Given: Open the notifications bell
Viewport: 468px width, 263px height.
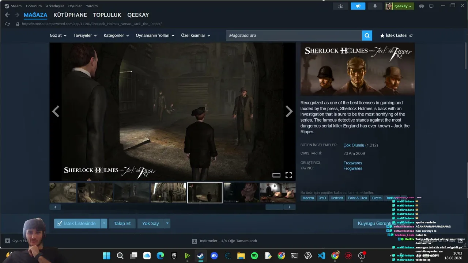Looking at the screenshot, I should [x=375, y=6].
